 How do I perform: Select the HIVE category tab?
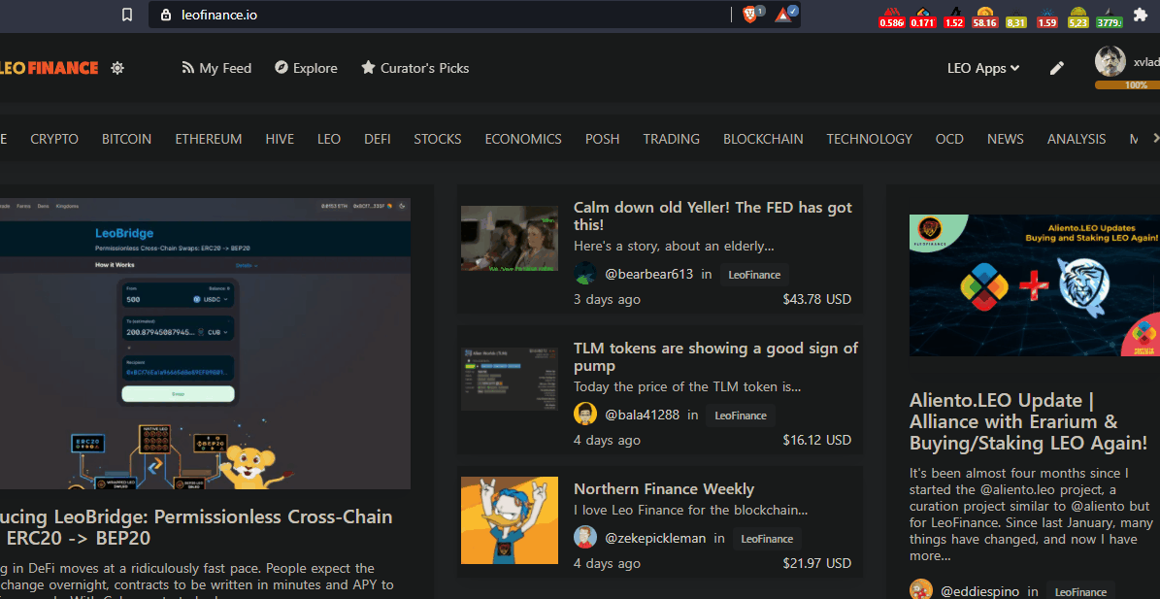click(x=280, y=139)
